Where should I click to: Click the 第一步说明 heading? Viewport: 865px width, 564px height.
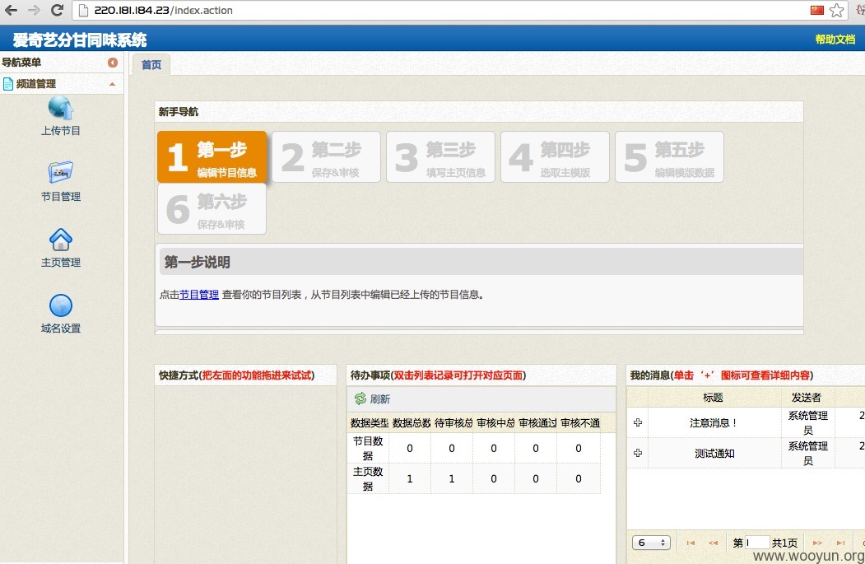(197, 262)
